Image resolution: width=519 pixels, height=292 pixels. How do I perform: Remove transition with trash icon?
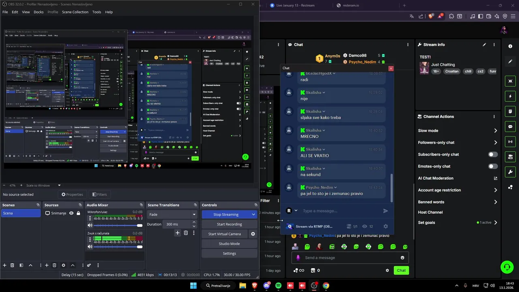[186, 233]
